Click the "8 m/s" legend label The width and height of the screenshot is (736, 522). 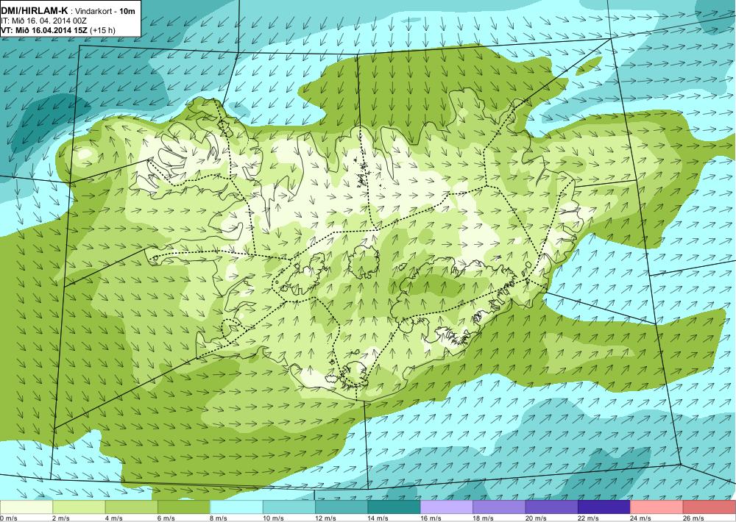click(x=219, y=518)
